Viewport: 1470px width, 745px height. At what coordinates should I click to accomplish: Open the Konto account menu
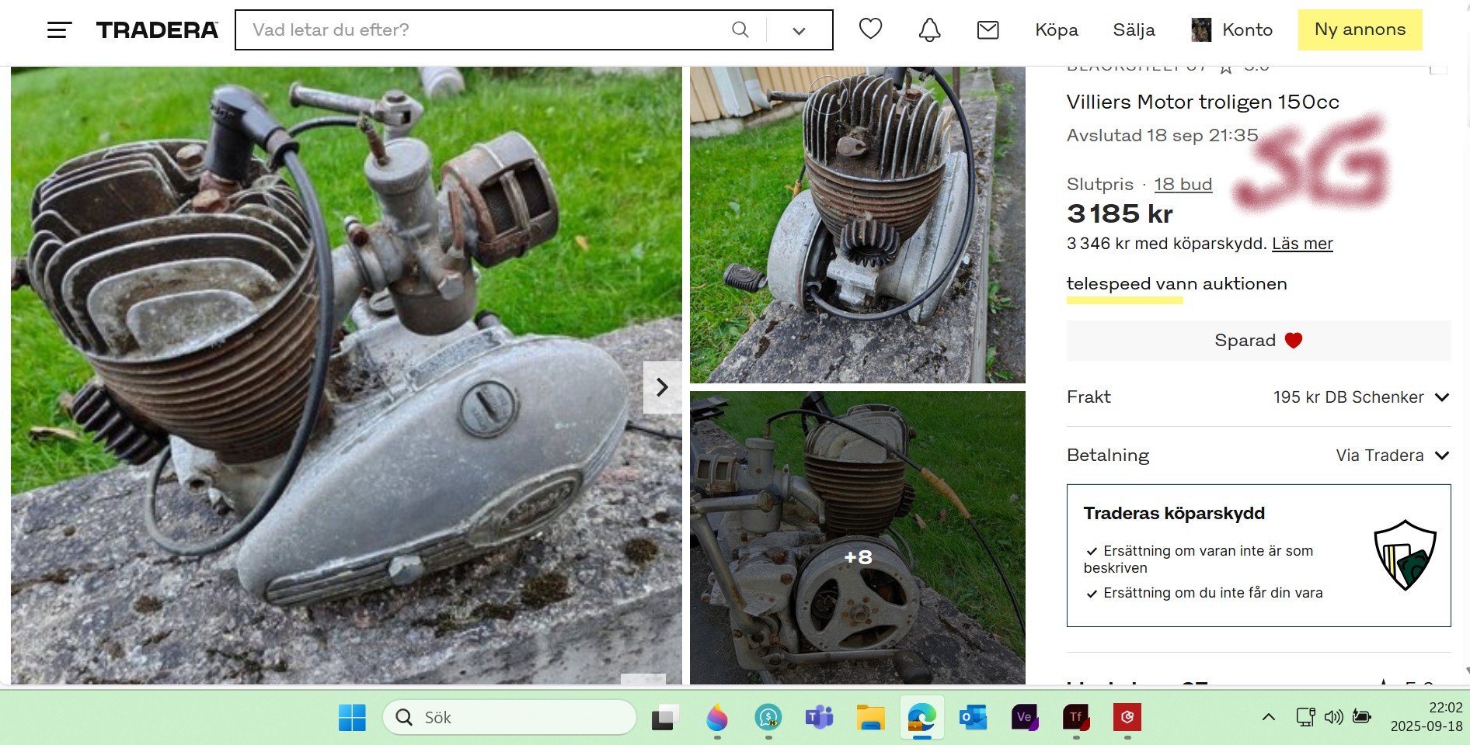tap(1247, 29)
